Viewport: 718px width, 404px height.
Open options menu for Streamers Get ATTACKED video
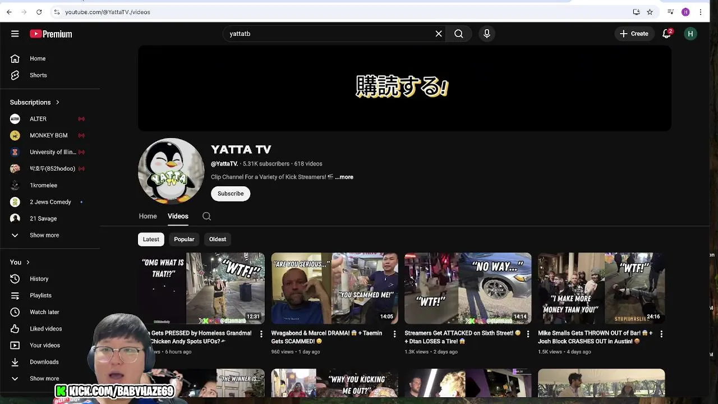click(528, 334)
